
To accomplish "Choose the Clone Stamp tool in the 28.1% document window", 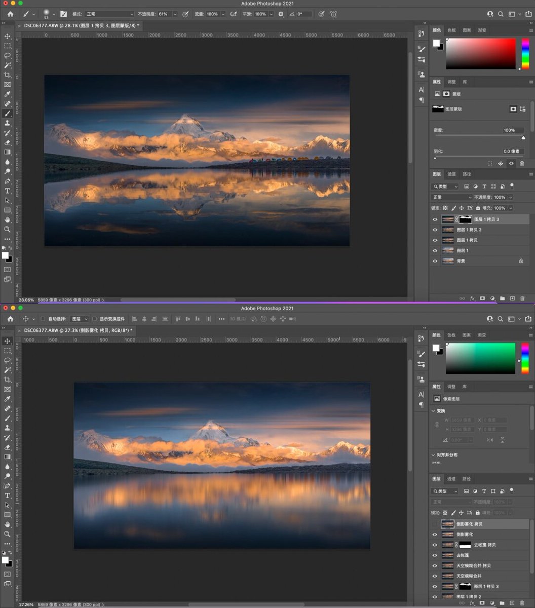I will point(8,123).
